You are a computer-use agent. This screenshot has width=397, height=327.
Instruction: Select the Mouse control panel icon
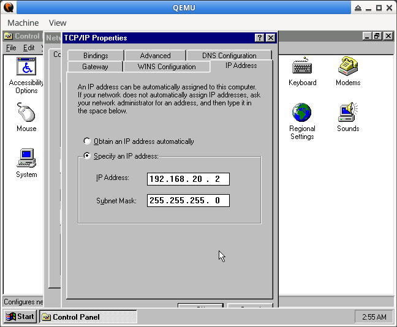26,112
